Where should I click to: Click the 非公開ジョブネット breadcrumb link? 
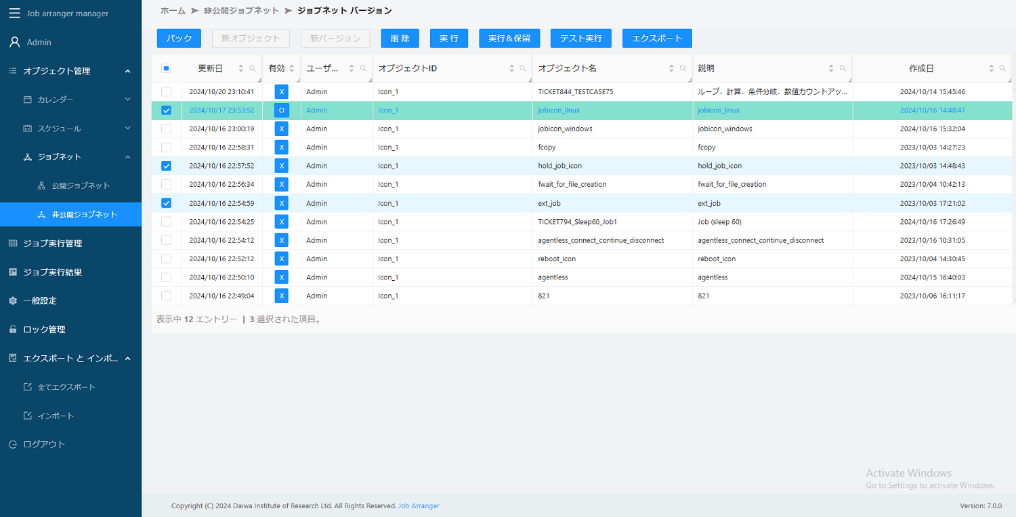click(x=241, y=11)
